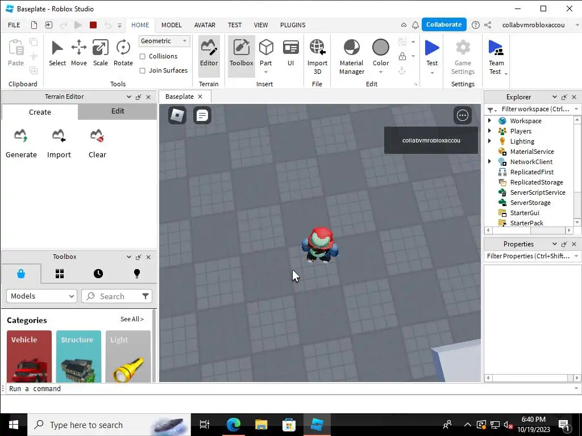
Task: Switch to Terrain Editor Edit tab
Action: [118, 111]
